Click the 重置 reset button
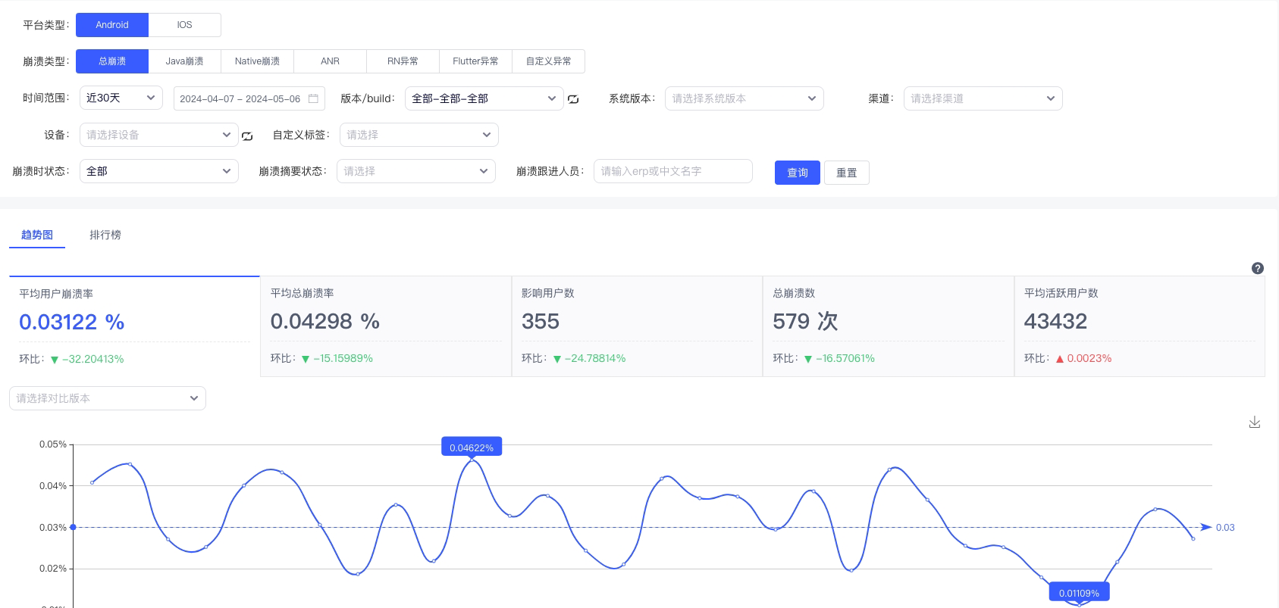1279x608 pixels. pos(847,173)
